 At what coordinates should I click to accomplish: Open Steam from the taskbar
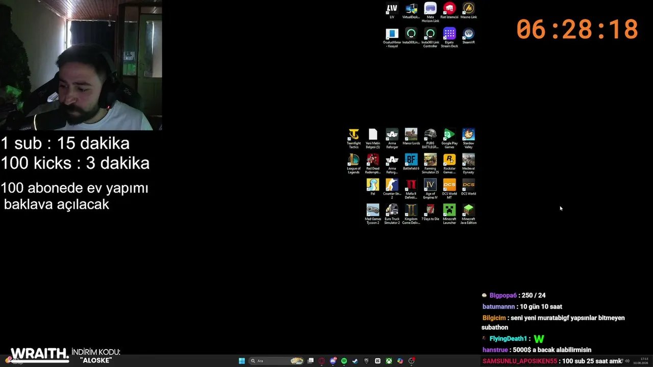(355, 361)
